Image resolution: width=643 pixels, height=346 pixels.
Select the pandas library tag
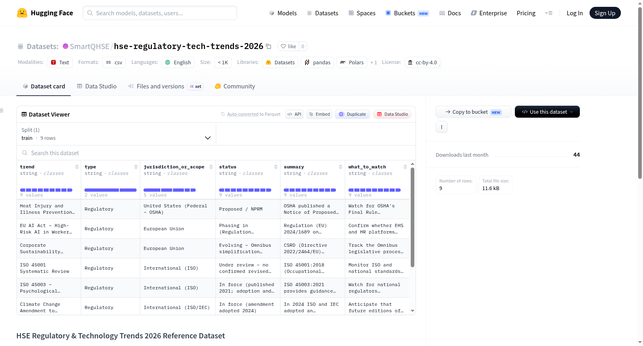point(317,62)
